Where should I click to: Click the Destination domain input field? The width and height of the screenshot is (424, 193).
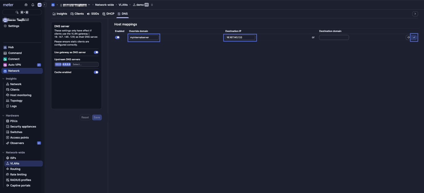pyautogui.click(x=334, y=37)
